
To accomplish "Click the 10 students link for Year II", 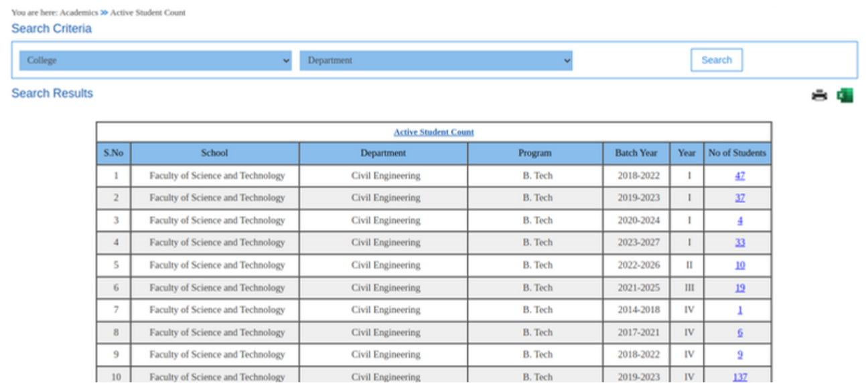I will [x=739, y=265].
